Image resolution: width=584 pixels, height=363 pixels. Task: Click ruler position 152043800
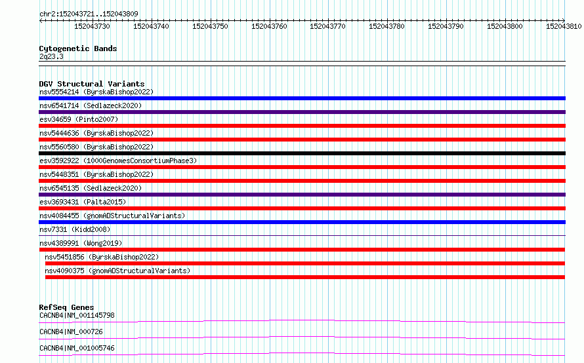tap(505, 26)
